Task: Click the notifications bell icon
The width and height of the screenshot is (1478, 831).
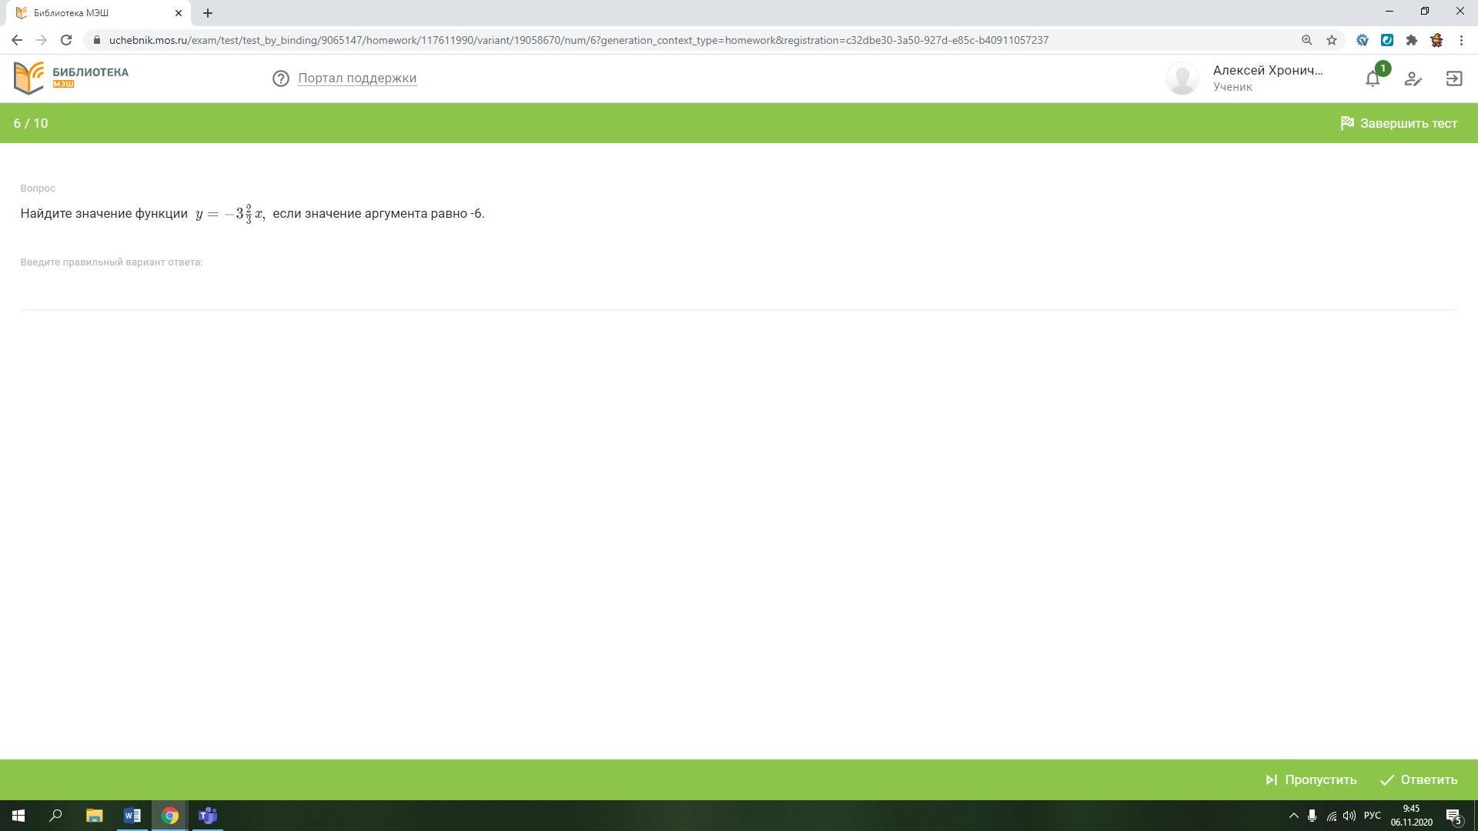Action: point(1373,78)
